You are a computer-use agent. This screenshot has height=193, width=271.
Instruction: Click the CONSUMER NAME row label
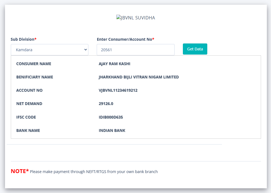34,64
